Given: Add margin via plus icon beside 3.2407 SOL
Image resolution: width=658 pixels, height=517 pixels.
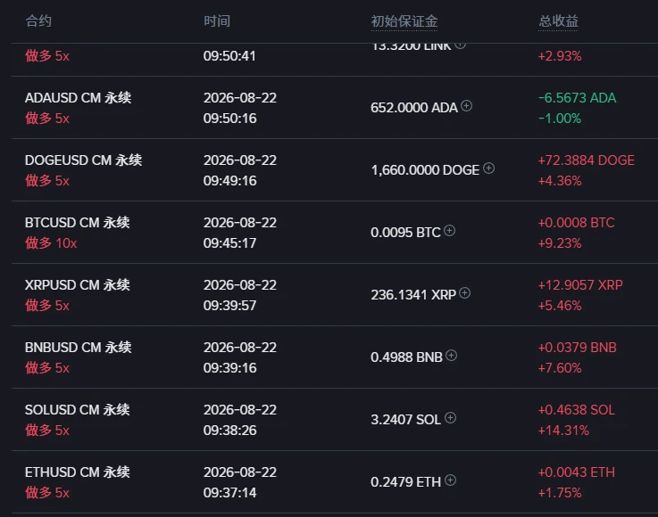Looking at the screenshot, I should (x=450, y=418).
